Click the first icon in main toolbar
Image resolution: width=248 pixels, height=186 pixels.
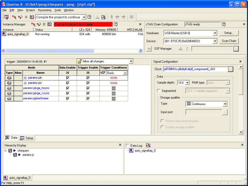(6, 17)
